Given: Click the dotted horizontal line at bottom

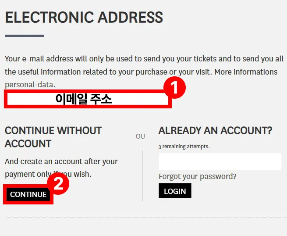Looking at the screenshot, I should 145,217.
